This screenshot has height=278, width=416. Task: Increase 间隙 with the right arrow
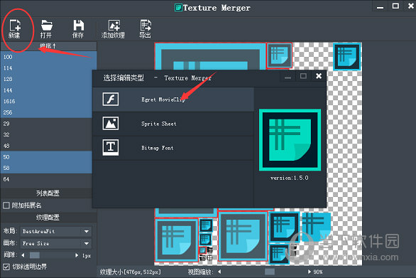(x=77, y=255)
